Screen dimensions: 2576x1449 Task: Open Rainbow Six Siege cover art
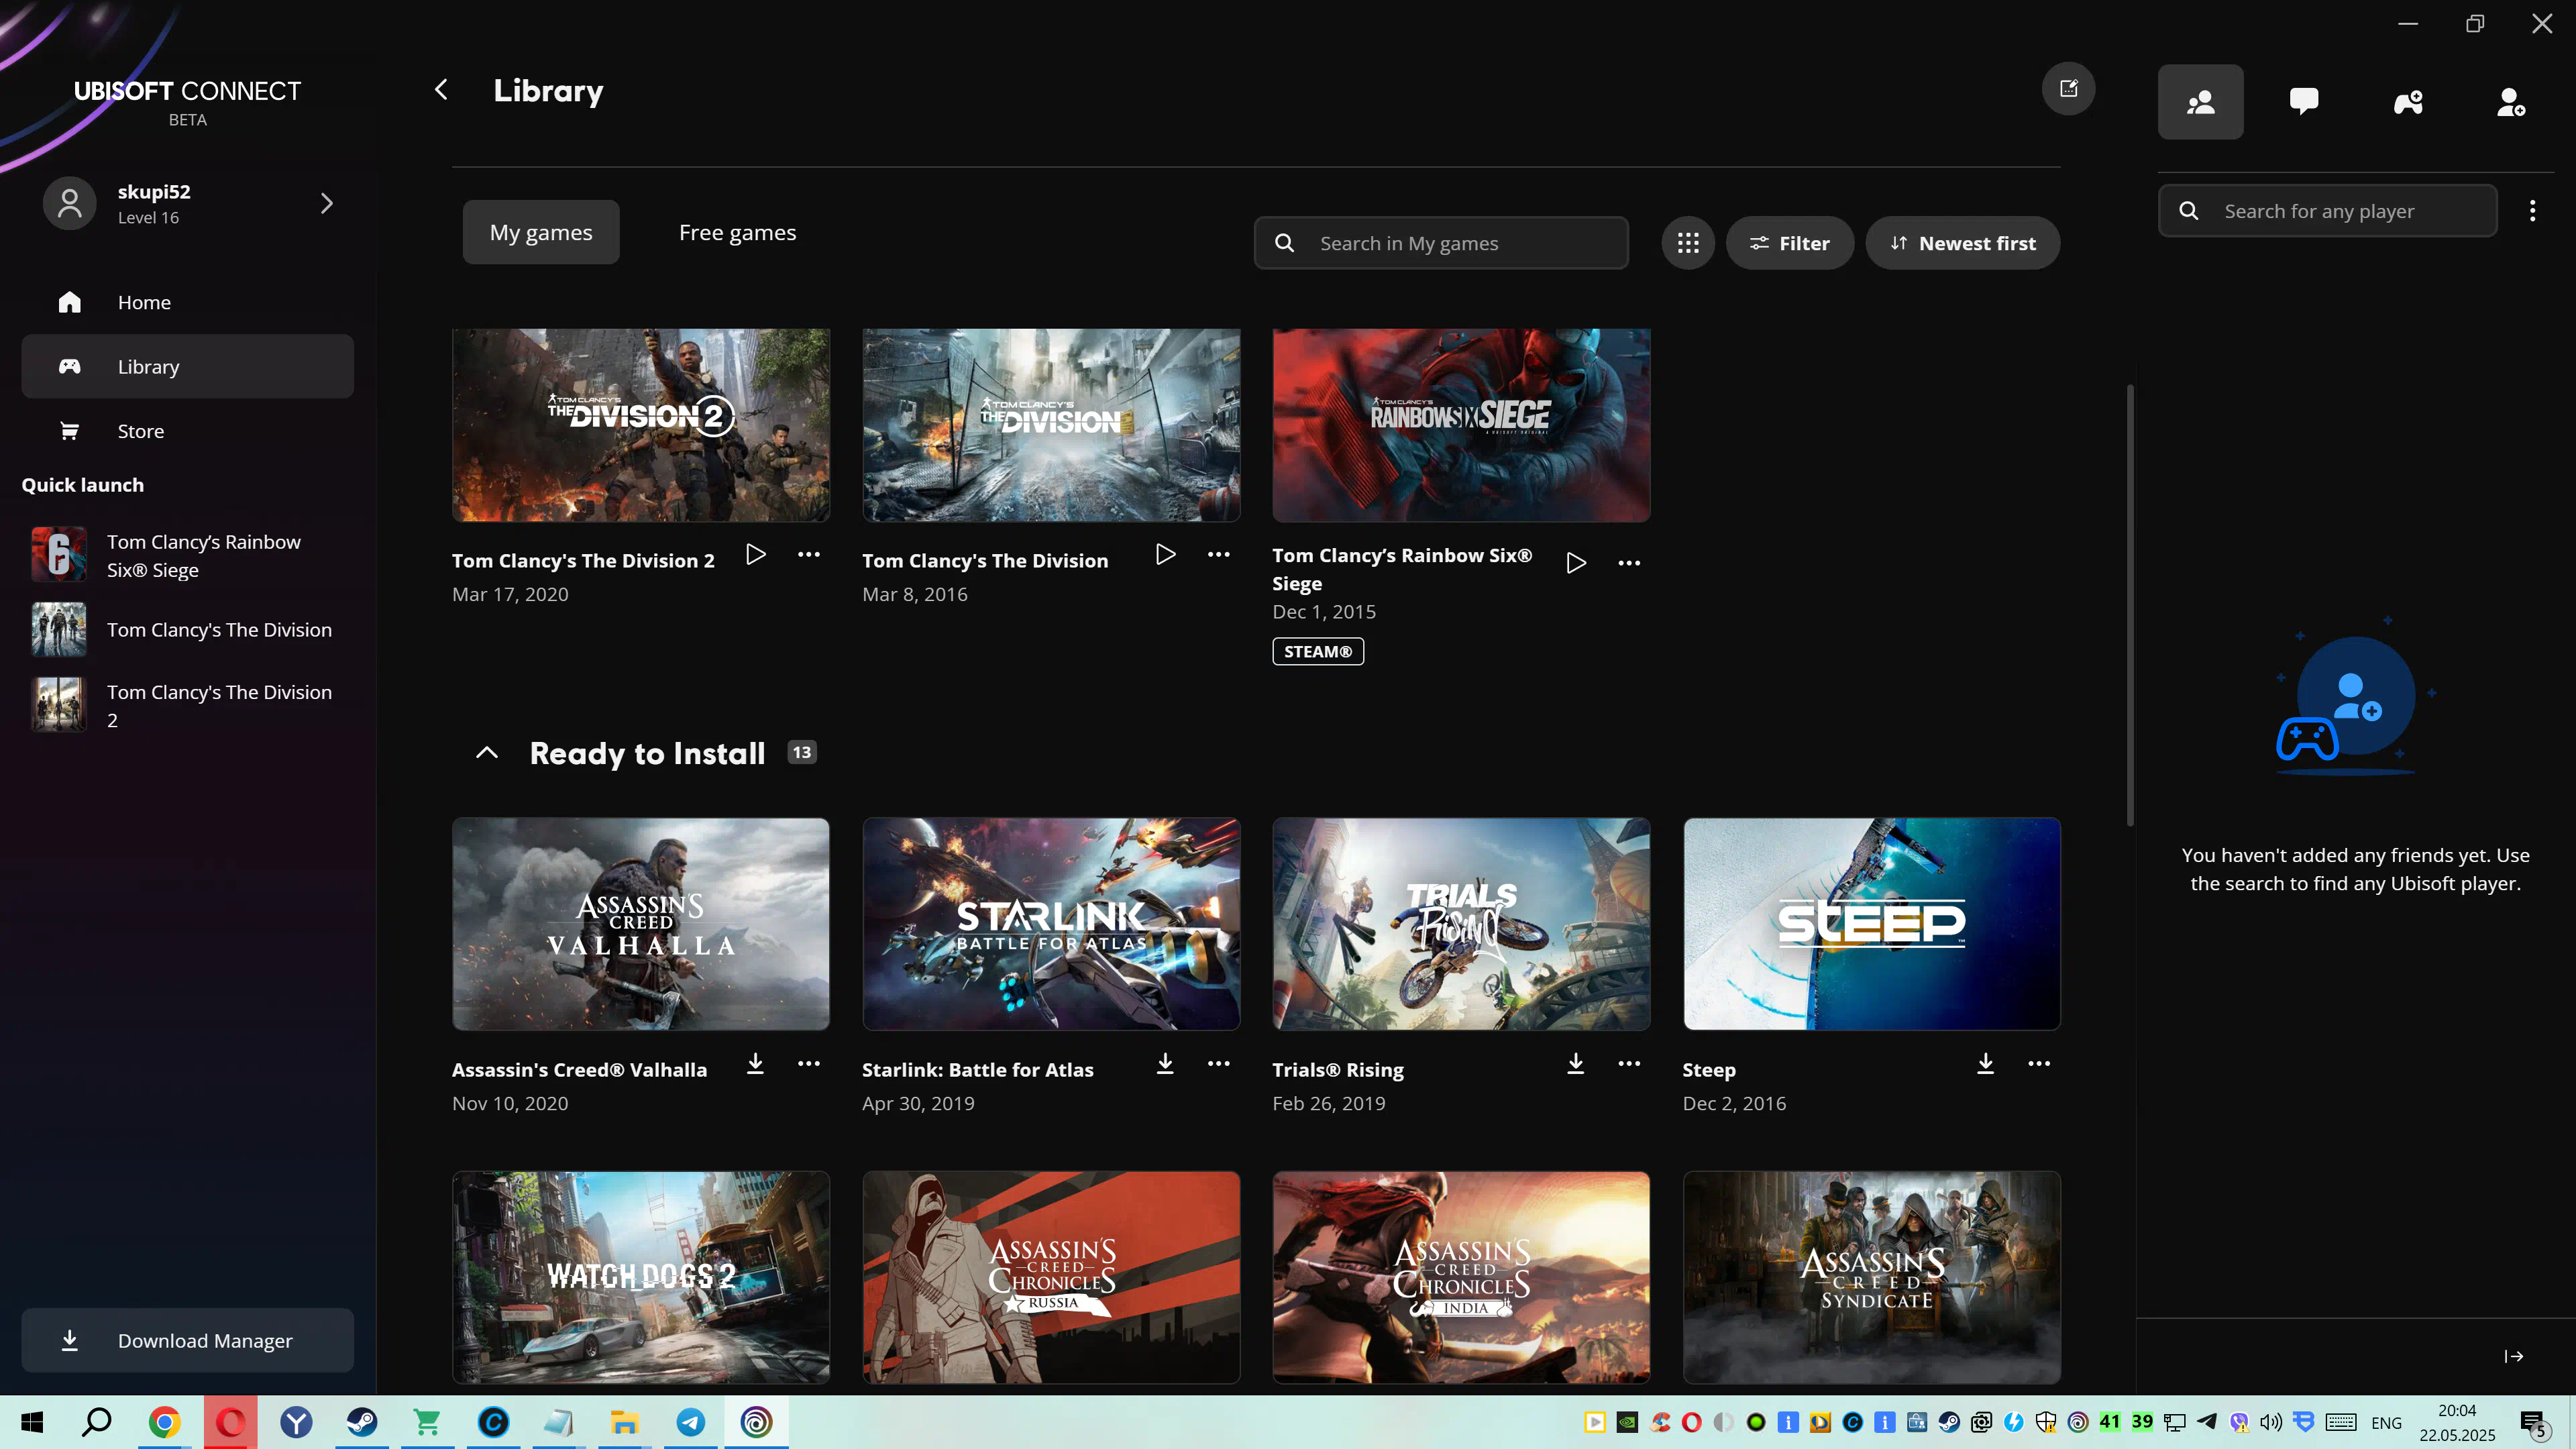[1461, 425]
